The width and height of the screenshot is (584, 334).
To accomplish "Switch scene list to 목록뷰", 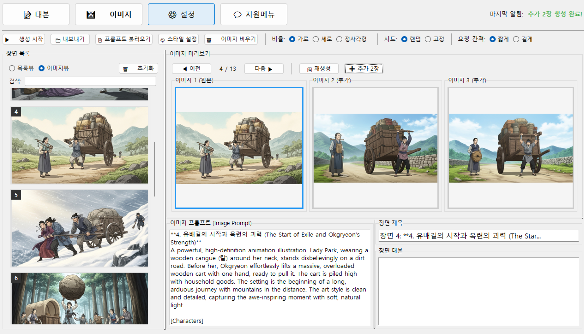I will click(x=12, y=68).
